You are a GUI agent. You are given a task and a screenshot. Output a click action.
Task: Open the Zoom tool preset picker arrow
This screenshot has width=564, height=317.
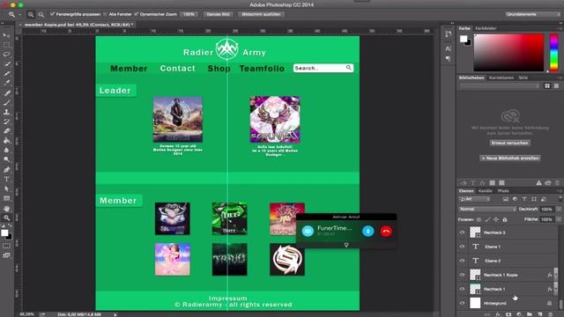(19, 15)
